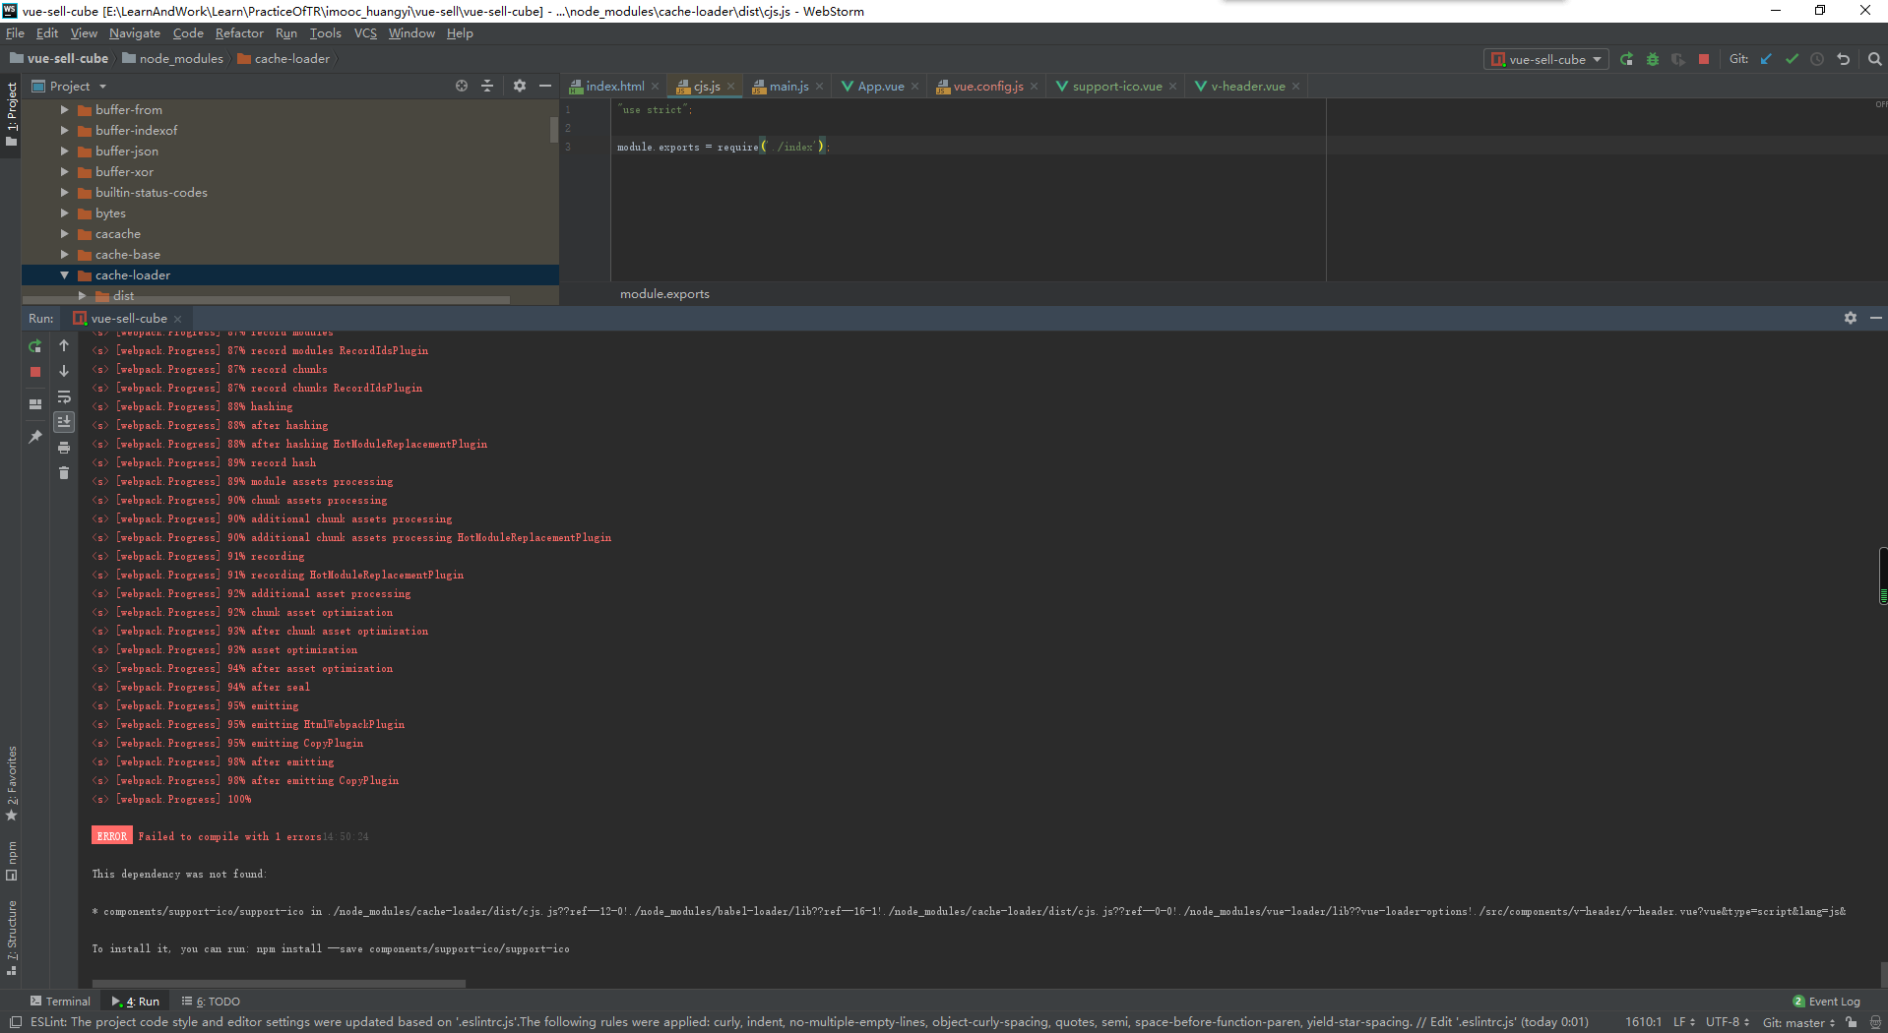Change UTF-8 file encoding
This screenshot has height=1033, width=1888.
click(1728, 1022)
